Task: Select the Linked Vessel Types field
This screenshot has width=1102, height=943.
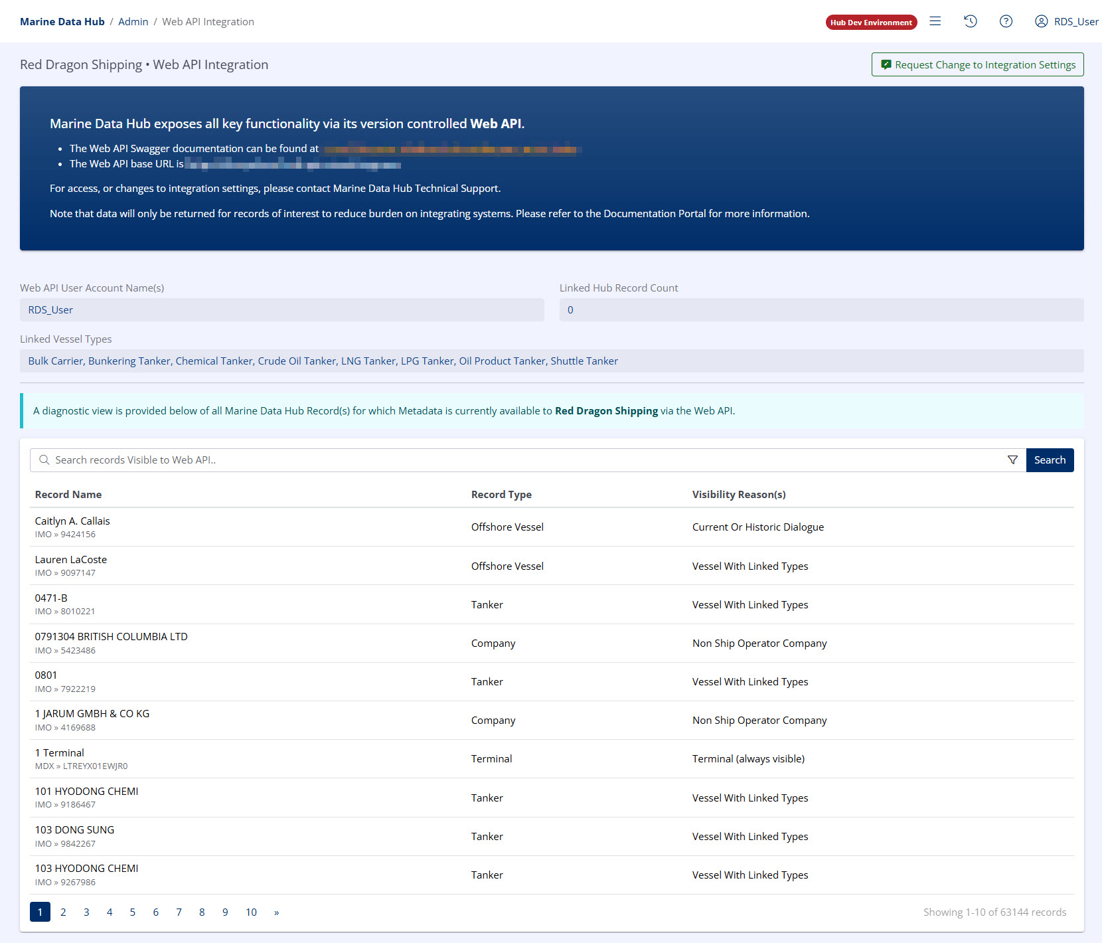Action: (x=552, y=361)
